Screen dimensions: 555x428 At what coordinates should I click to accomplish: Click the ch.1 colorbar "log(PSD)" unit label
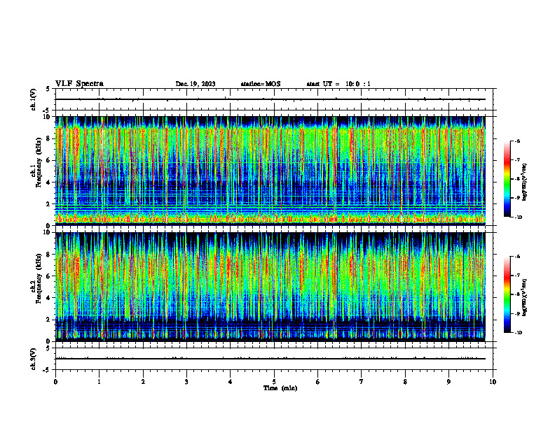coord(525,183)
